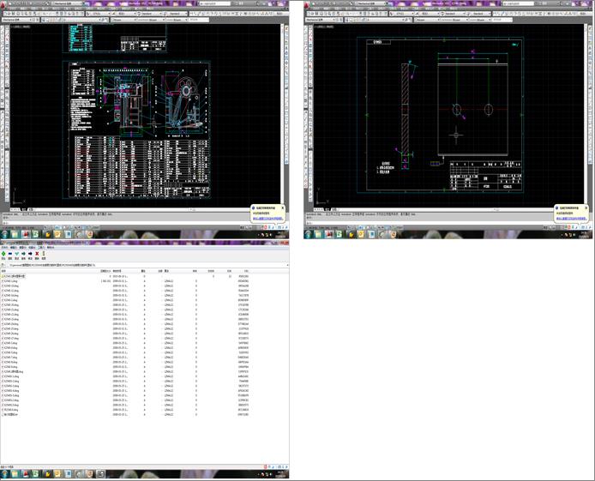Click Add button in 7-Zip toolbar
This screenshot has height=481, width=595.
coord(3,254)
